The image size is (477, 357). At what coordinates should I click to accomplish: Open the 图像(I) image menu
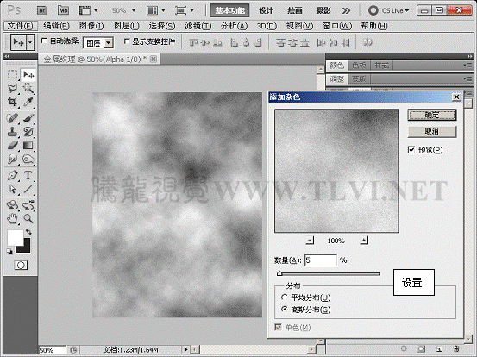pos(91,26)
